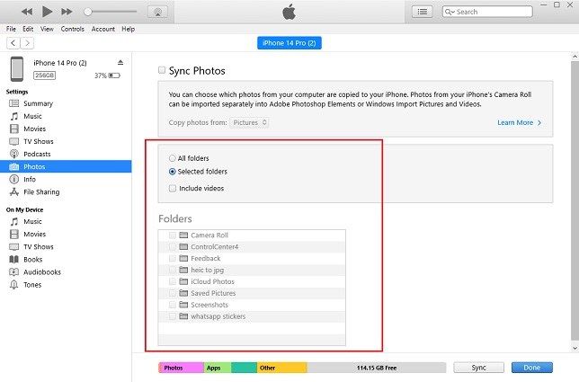
Task: Click the forward navigation arrow
Action: [27, 43]
